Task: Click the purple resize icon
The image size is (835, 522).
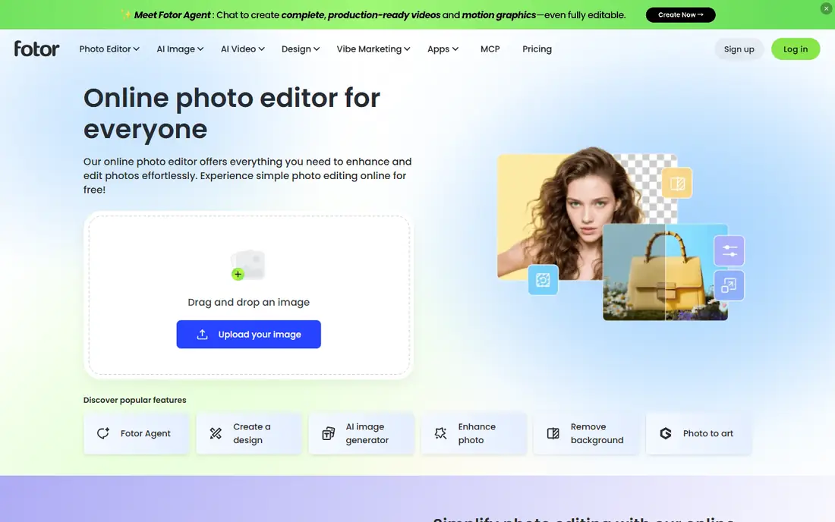Action: coord(729,286)
